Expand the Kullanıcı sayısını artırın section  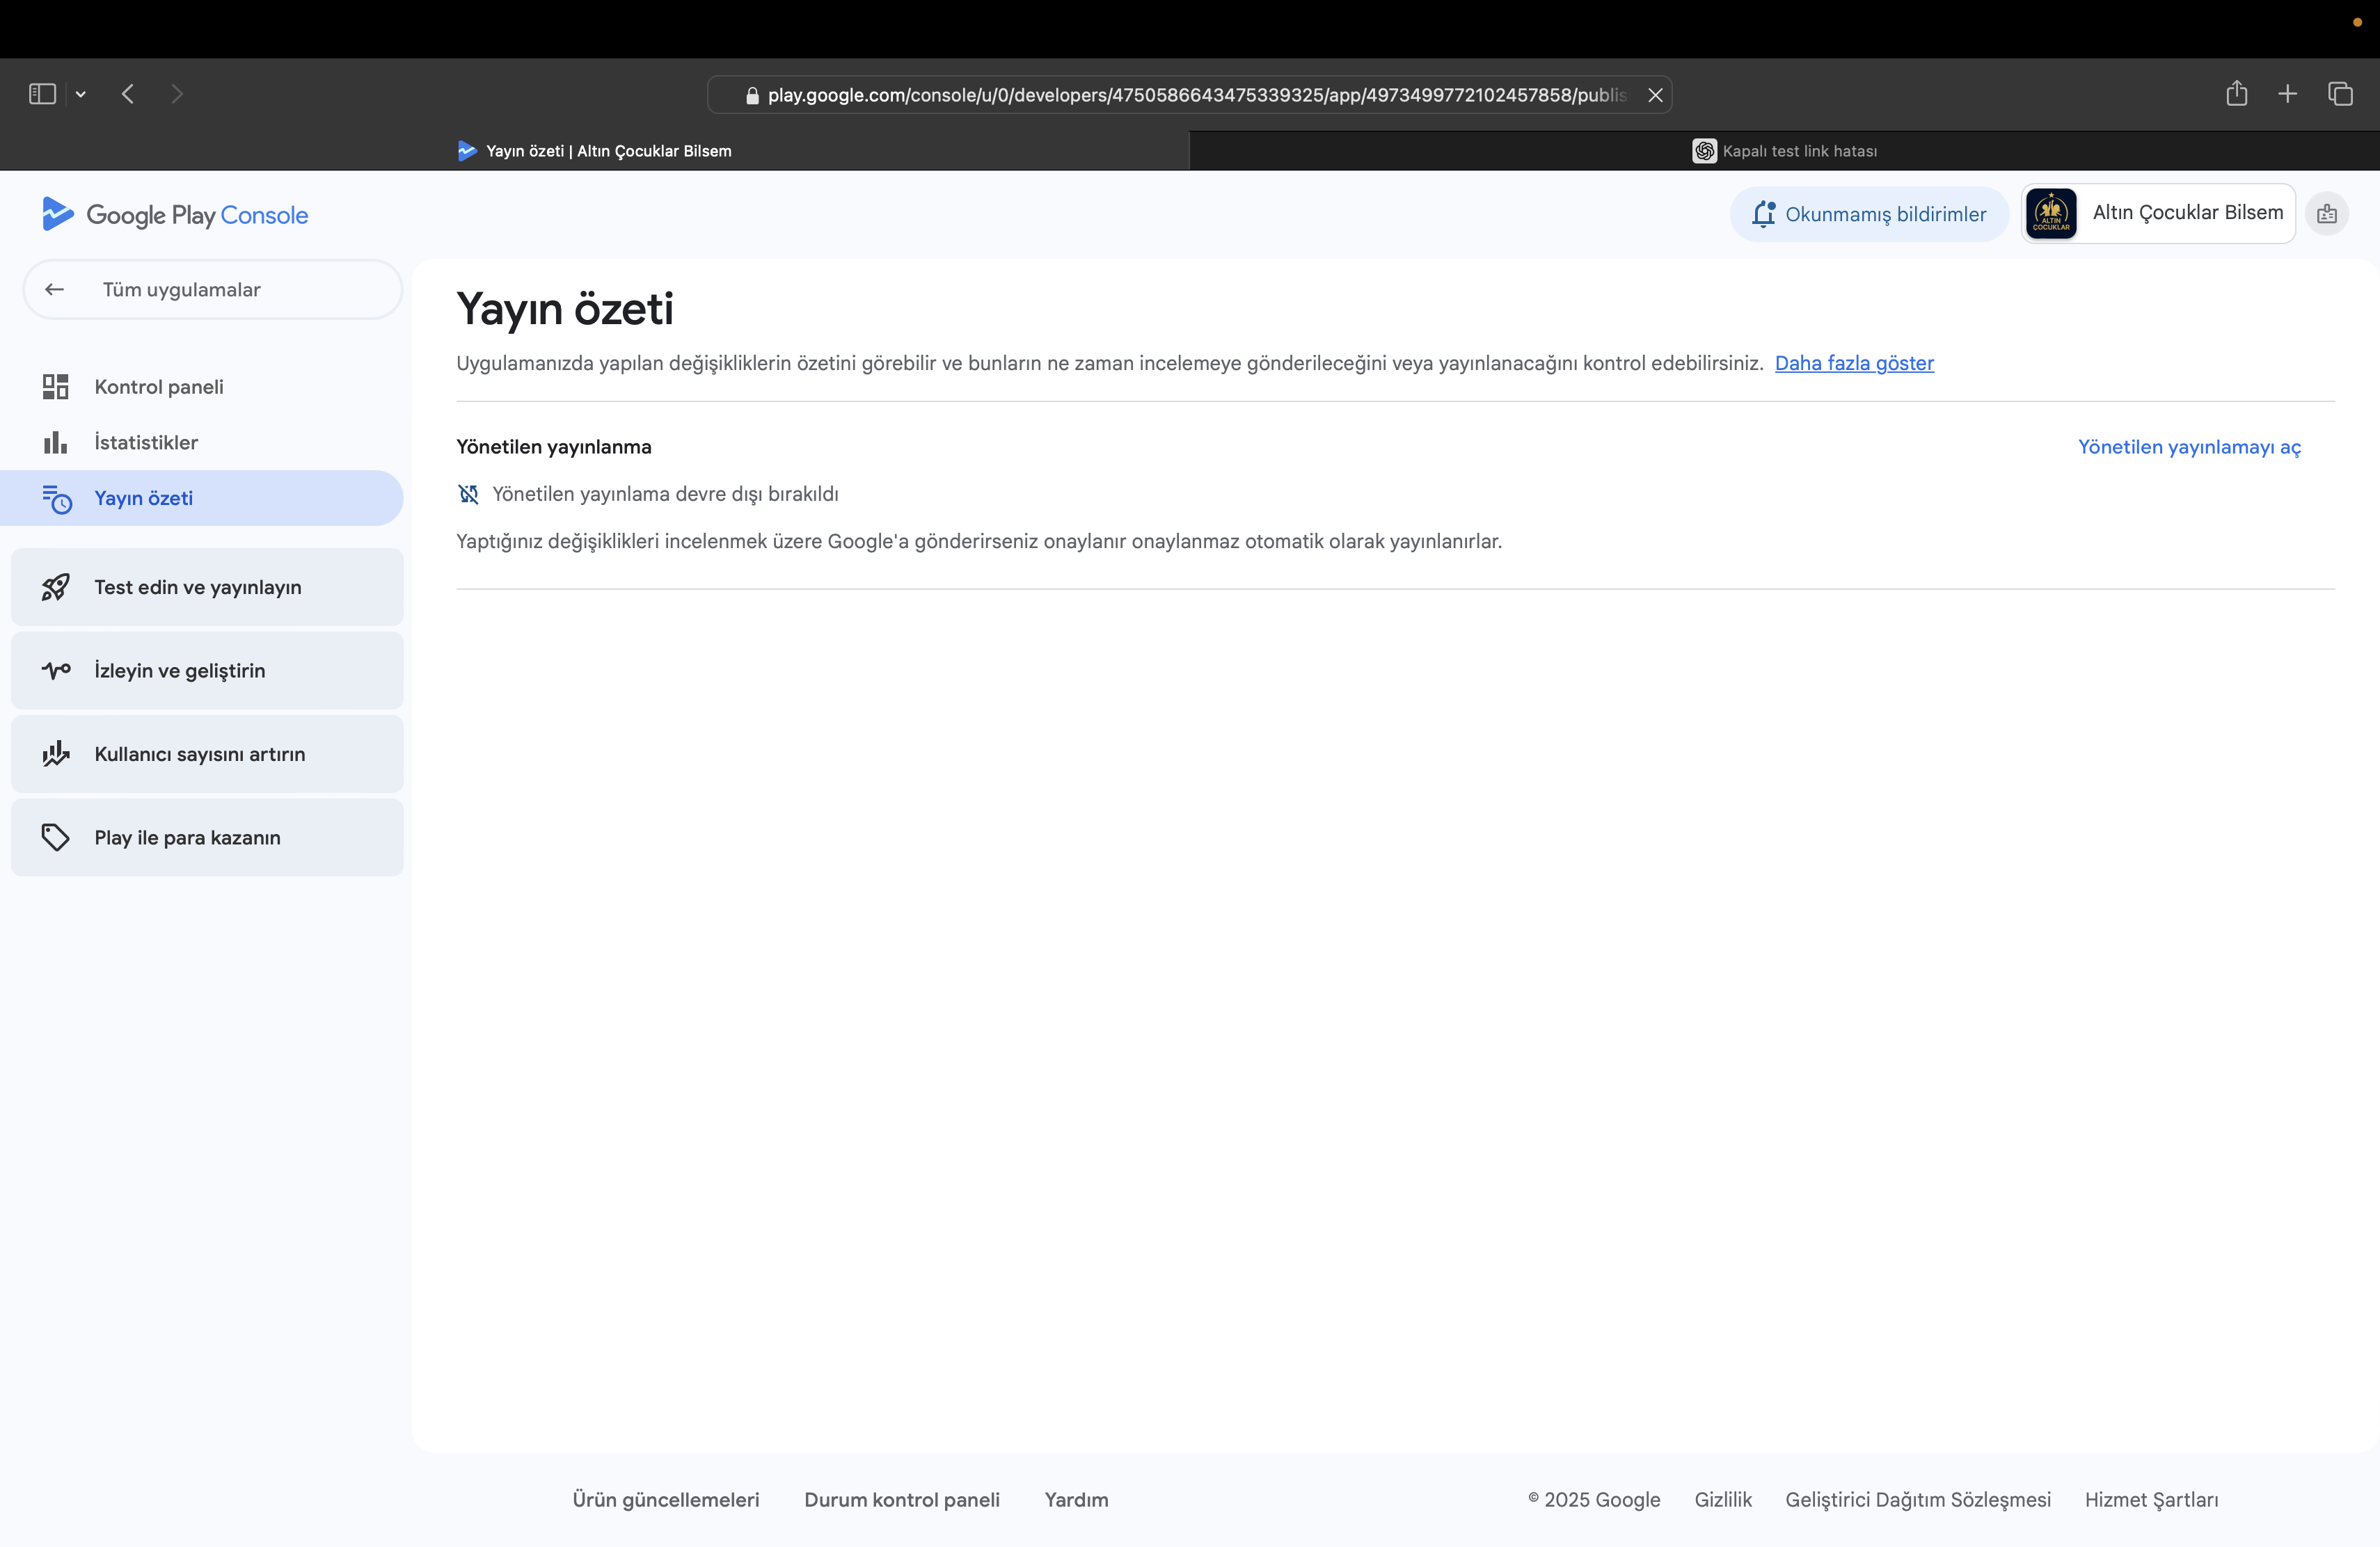tap(207, 755)
